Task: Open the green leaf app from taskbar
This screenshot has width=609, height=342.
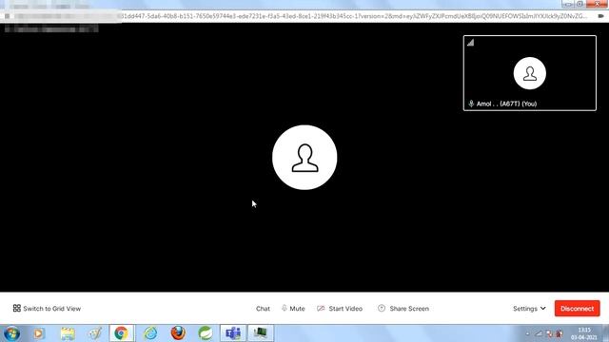Action: pyautogui.click(x=206, y=333)
